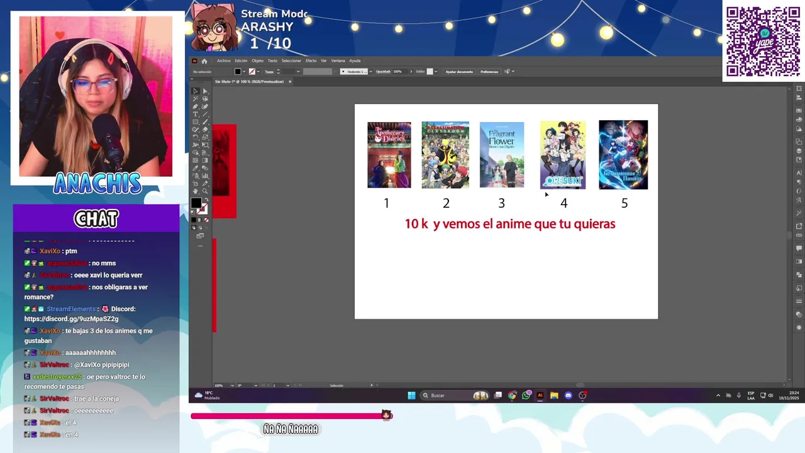
Task: Click the Stroke (none) box in toolbar
Action: (x=203, y=211)
